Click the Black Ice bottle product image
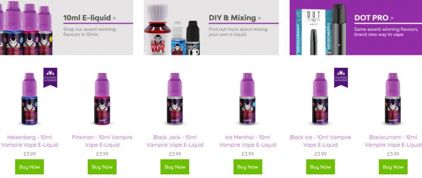The image size is (422, 178). (x=320, y=99)
